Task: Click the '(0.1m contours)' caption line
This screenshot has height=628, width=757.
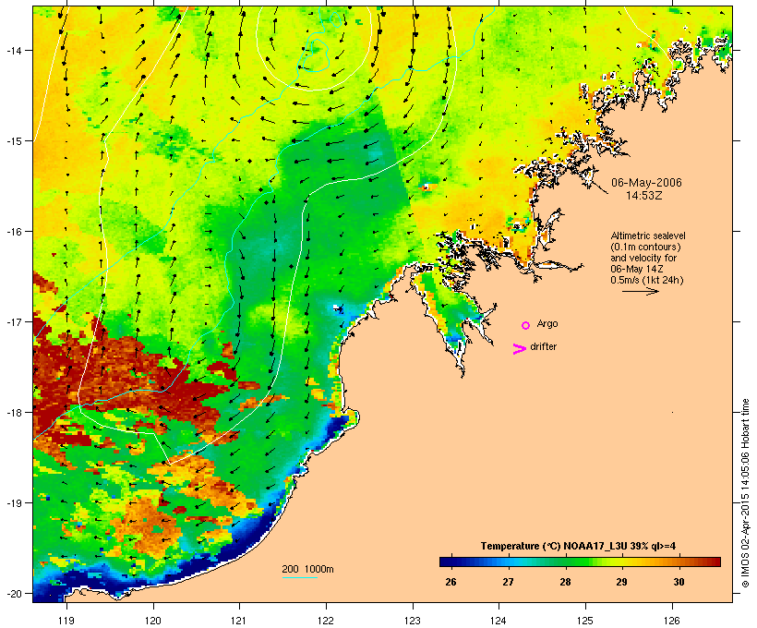Action: [645, 247]
